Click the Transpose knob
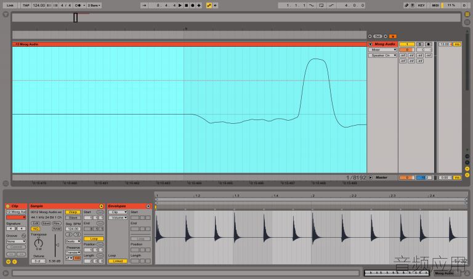The height and width of the screenshot is (279, 473). click(x=39, y=243)
